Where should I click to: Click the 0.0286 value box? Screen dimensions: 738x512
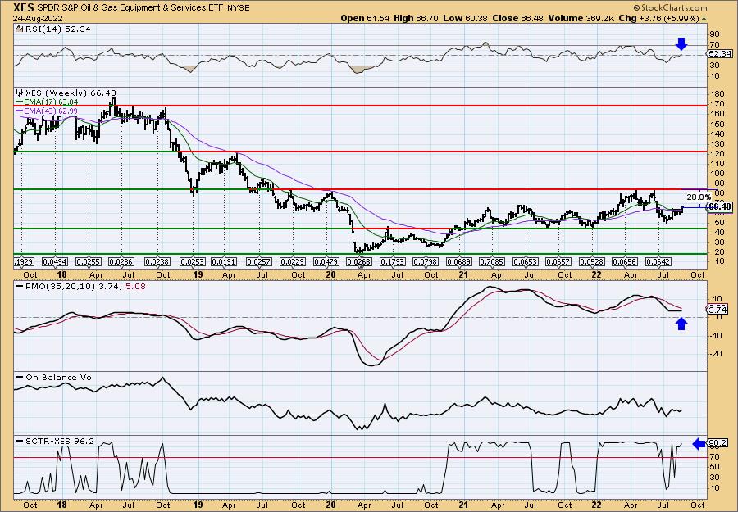coord(121,261)
